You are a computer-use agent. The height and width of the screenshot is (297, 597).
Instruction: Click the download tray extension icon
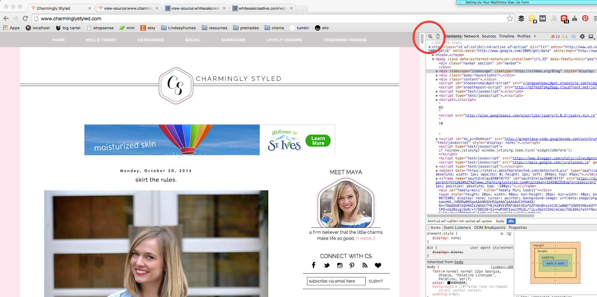[x=575, y=18]
